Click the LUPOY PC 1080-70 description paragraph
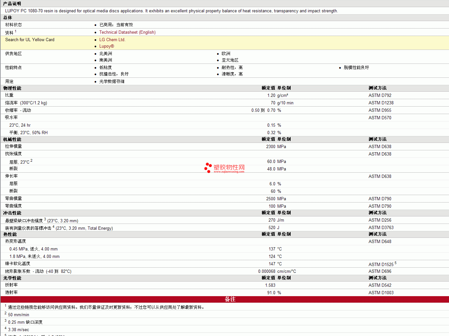Image resolution: width=449 pixels, height=336 pixels. click(x=171, y=11)
